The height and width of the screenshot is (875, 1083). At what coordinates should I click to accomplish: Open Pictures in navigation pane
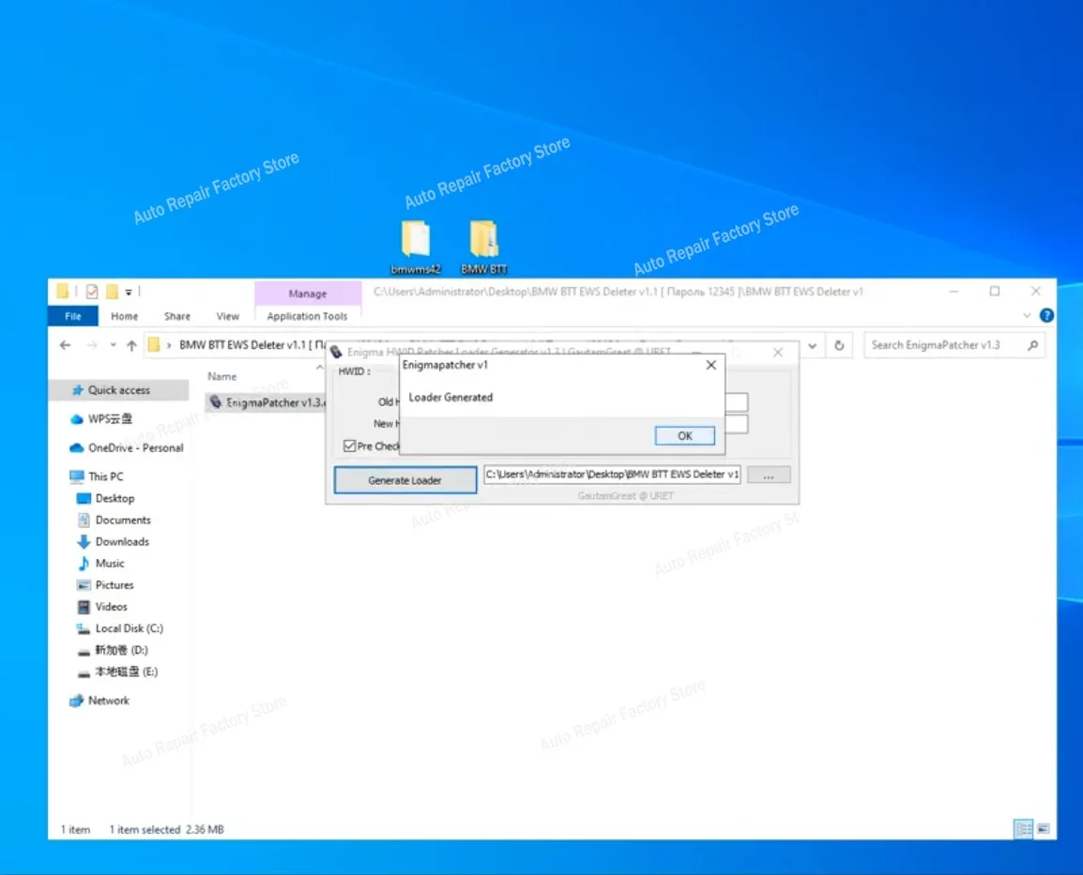pyautogui.click(x=114, y=585)
